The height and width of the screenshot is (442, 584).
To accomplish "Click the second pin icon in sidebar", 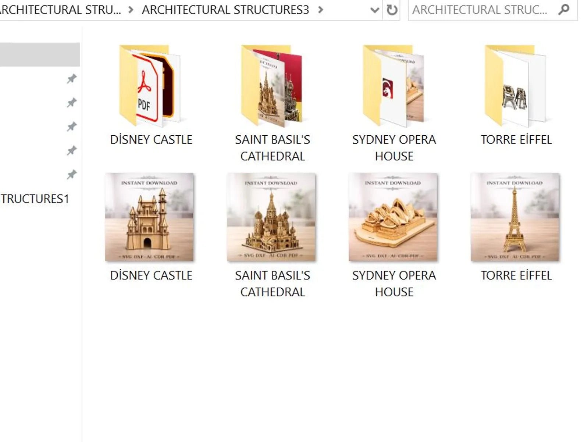I will pyautogui.click(x=72, y=103).
